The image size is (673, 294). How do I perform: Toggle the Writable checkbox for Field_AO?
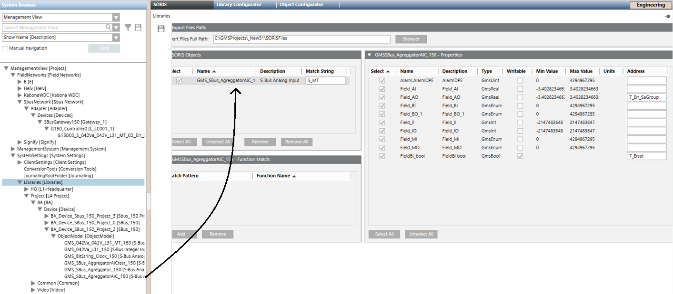coord(521,97)
